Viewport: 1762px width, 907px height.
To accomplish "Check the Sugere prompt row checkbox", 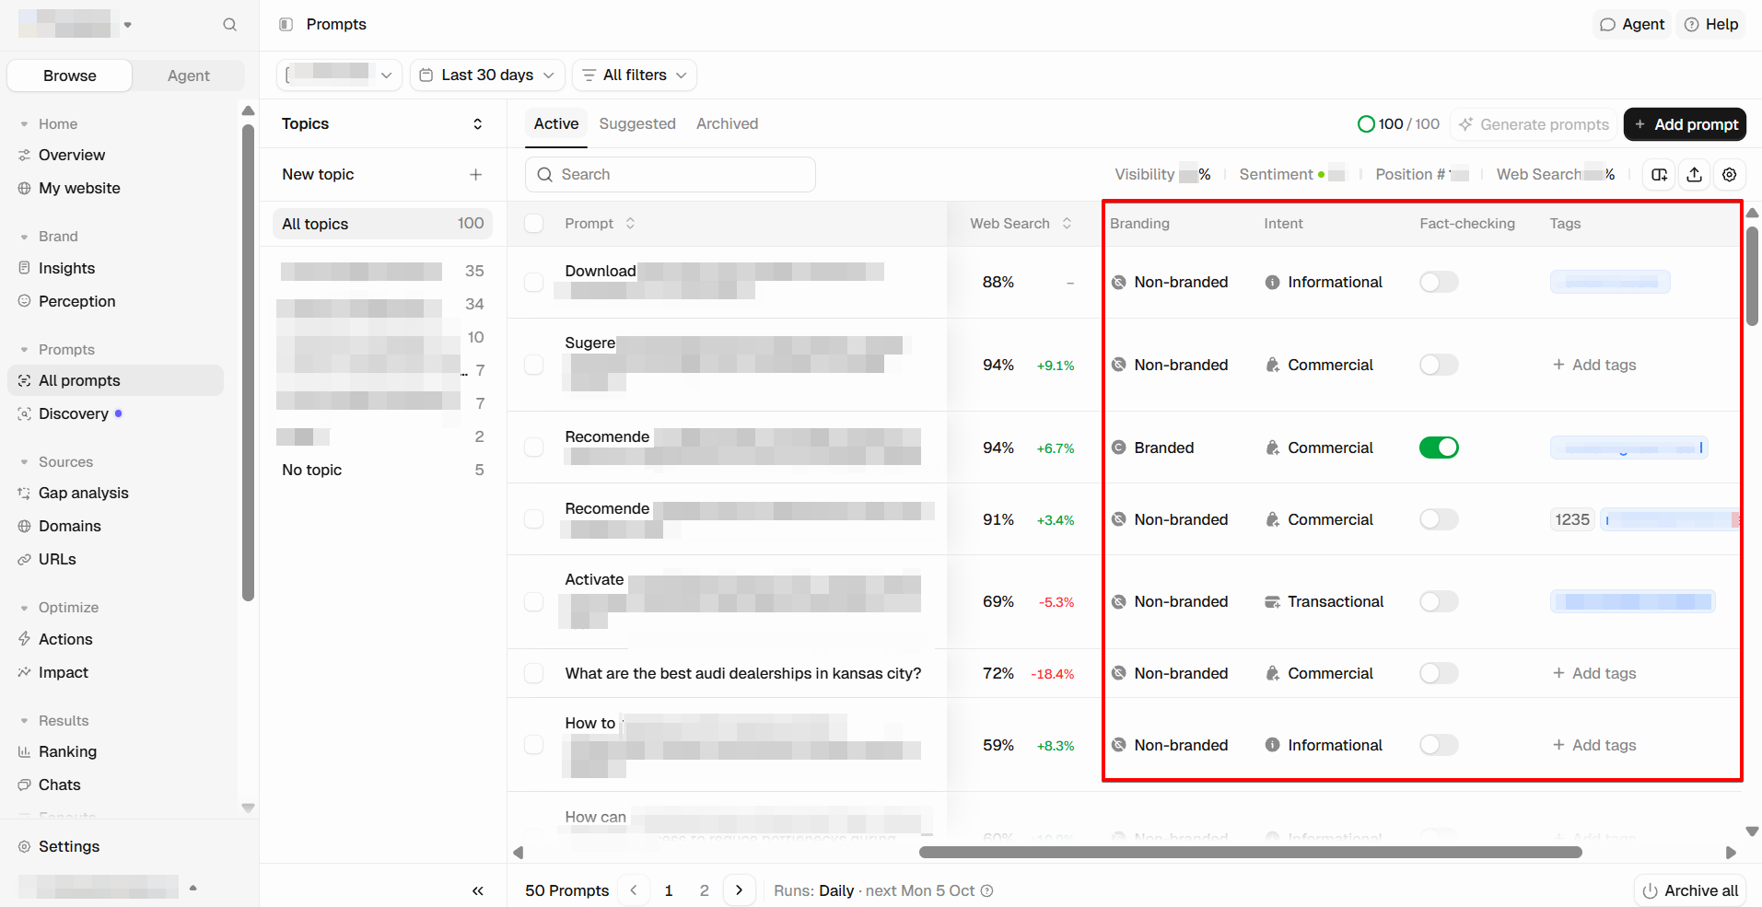I will 533,365.
